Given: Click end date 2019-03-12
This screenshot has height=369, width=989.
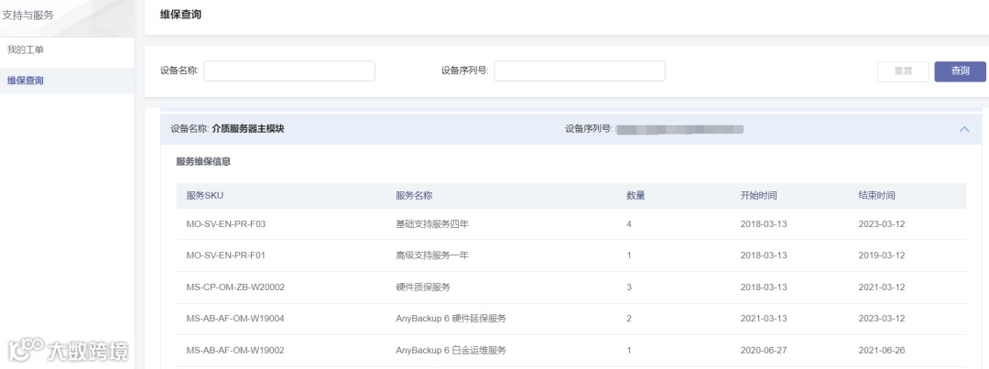Looking at the screenshot, I should point(882,255).
